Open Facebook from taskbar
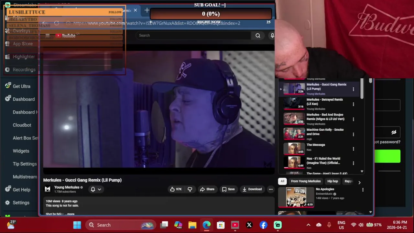The width and height of the screenshot is (414, 233). [x=263, y=225]
